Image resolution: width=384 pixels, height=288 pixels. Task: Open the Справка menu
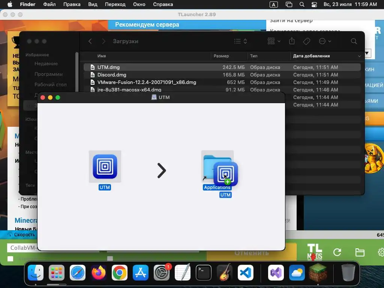click(163, 4)
